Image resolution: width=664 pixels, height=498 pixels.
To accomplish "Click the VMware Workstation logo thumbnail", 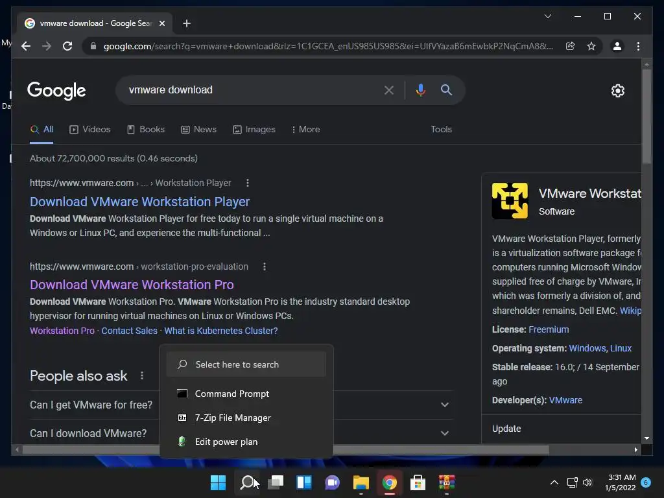I will (x=510, y=200).
